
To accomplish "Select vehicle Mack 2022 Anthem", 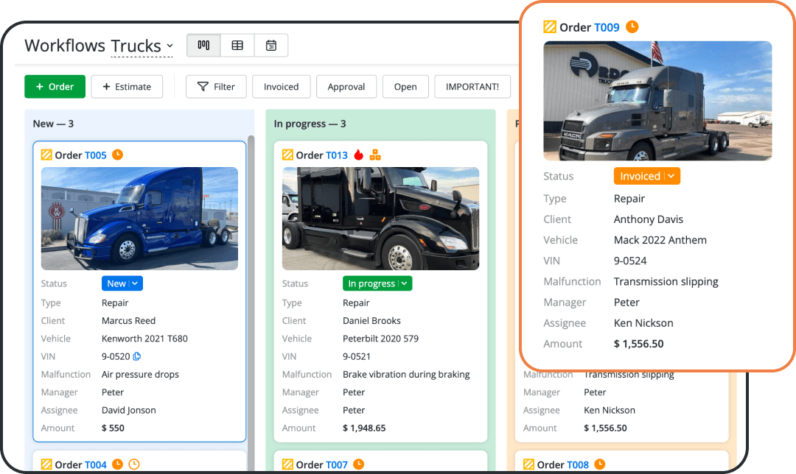I will 660,240.
